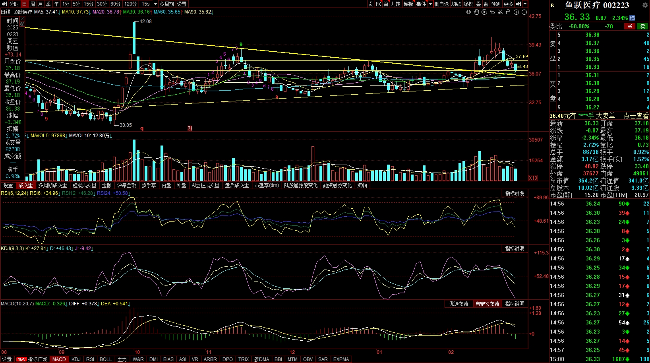The height and width of the screenshot is (363, 650).
Task: Select the 60分 minute period
Action: pyautogui.click(x=115, y=4)
